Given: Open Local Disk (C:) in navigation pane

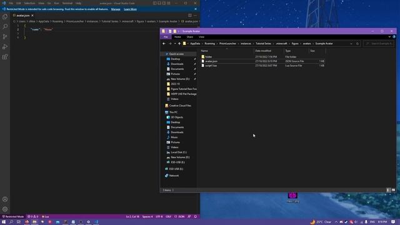Looking at the screenshot, I should tap(179, 152).
